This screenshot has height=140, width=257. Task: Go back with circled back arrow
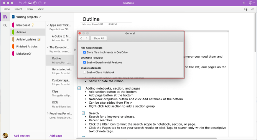(x=35, y=3)
